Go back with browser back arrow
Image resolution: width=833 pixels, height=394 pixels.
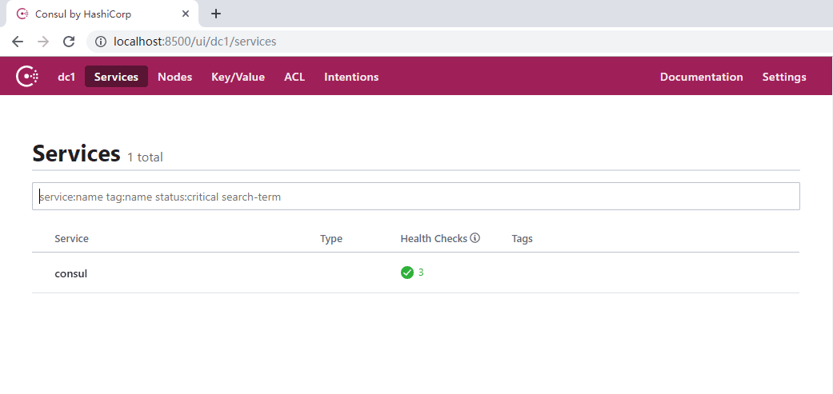[x=18, y=42]
